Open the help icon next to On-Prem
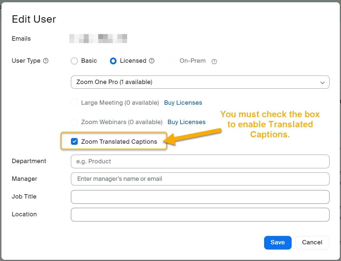This screenshot has width=341, height=261. tap(214, 61)
